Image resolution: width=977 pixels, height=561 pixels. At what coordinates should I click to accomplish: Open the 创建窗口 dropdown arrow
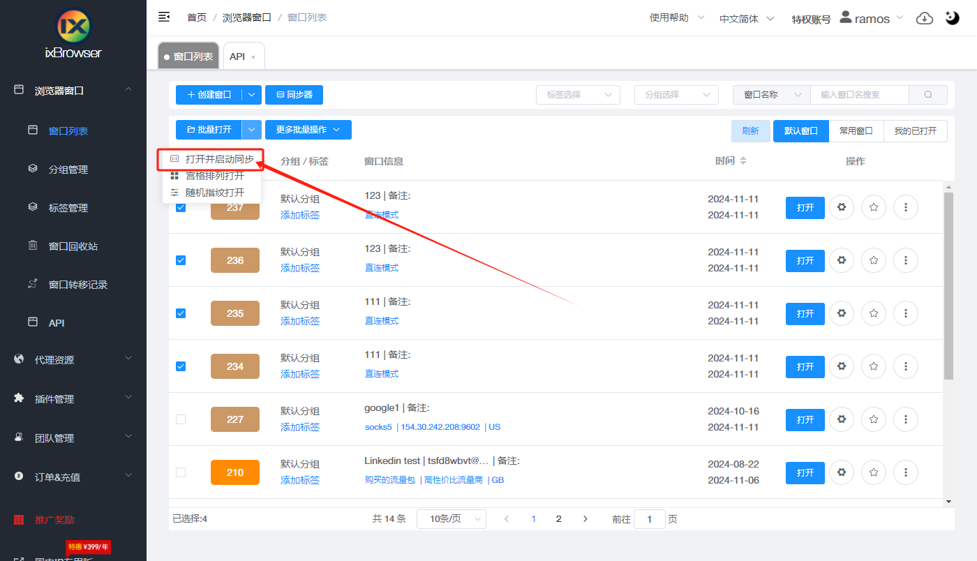tap(251, 94)
